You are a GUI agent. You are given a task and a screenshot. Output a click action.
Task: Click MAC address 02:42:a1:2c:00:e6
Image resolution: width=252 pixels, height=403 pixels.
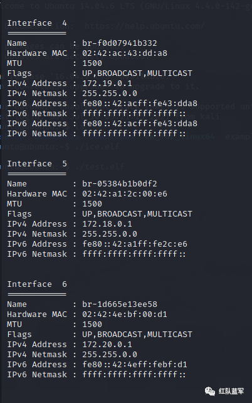point(125,194)
